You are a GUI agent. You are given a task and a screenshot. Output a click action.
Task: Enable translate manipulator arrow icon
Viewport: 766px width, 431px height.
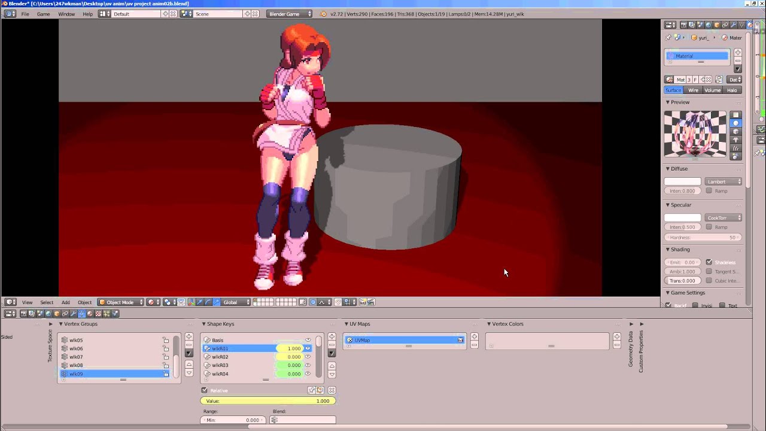coord(199,302)
